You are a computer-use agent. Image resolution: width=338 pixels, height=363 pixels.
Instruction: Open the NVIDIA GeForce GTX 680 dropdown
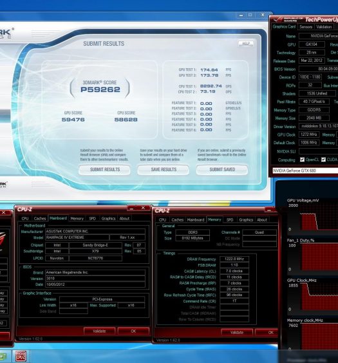click(x=305, y=171)
